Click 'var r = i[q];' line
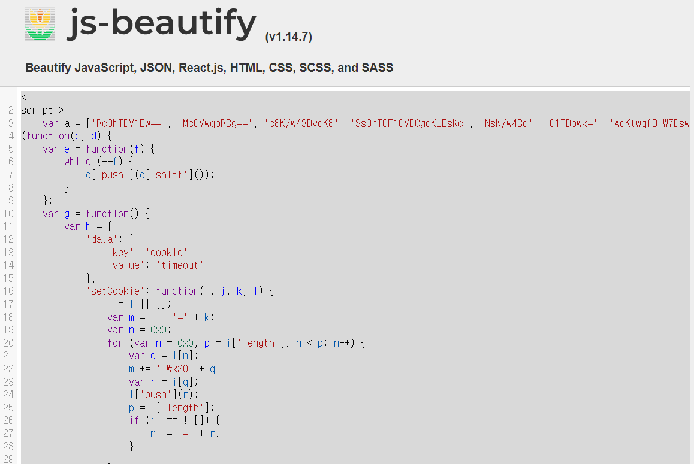 coord(164,382)
